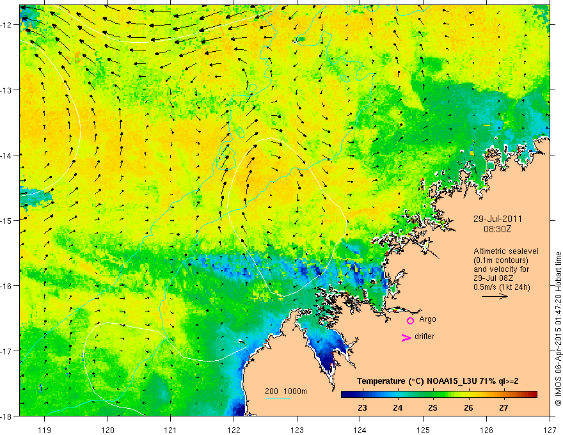The width and height of the screenshot is (563, 435).
Task: Click the color bar label '27'
Action: (504, 407)
